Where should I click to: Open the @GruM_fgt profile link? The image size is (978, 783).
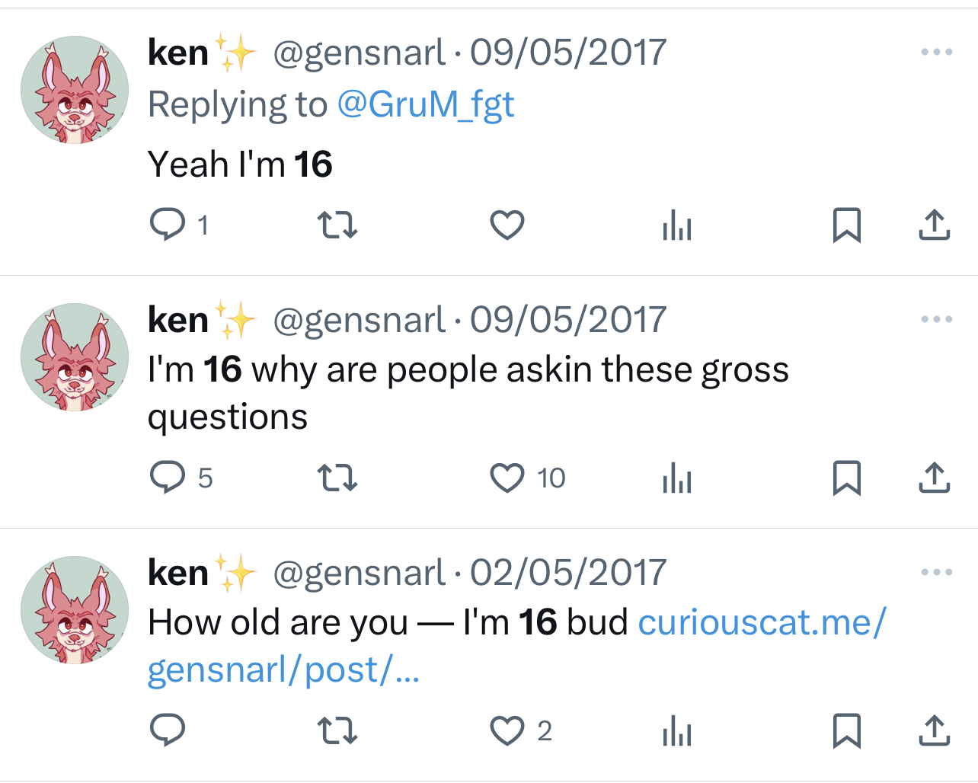click(x=425, y=104)
